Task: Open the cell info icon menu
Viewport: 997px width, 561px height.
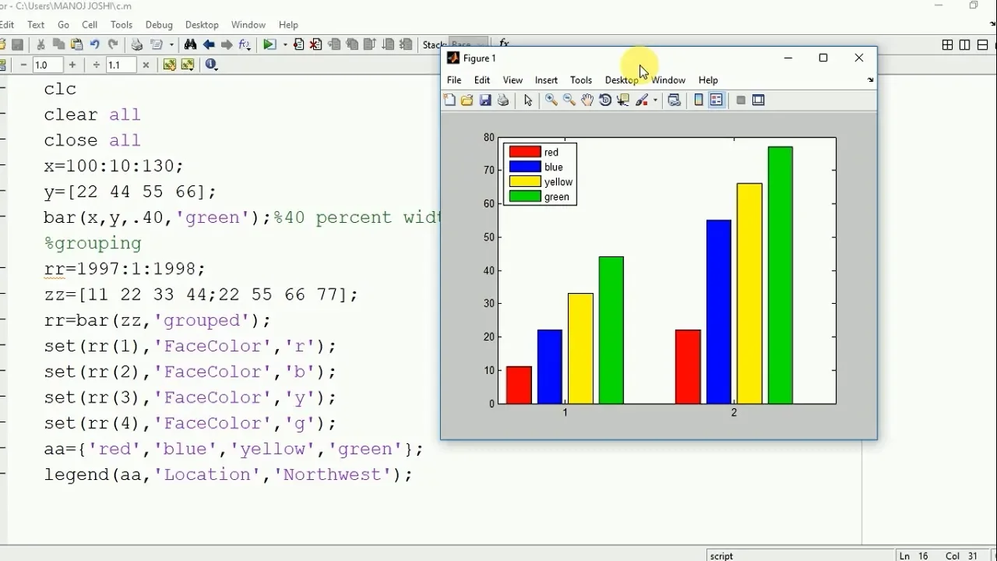Action: [x=211, y=65]
